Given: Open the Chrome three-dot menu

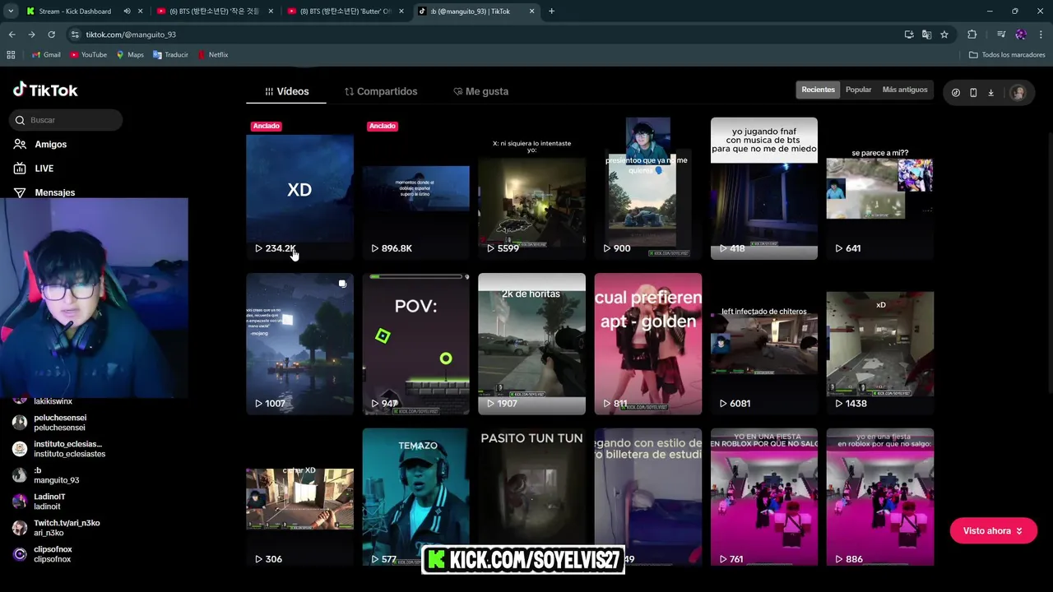Looking at the screenshot, I should click(x=1041, y=35).
